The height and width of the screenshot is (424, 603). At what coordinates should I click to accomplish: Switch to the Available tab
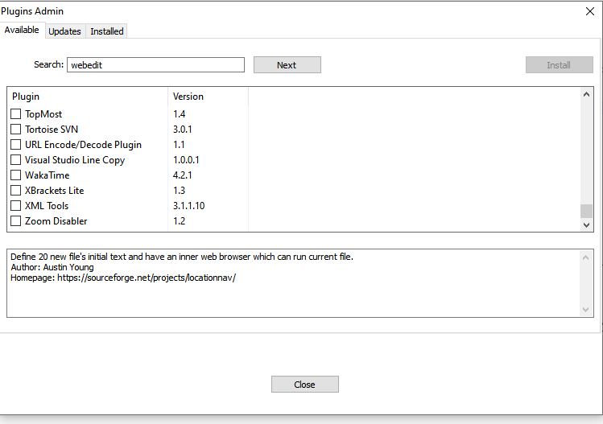[22, 30]
